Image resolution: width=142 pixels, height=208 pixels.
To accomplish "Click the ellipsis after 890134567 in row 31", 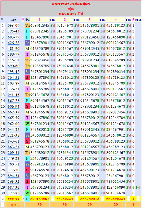I will [53, 199].
